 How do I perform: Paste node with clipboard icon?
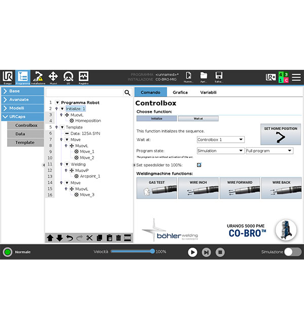pyautogui.click(x=109, y=238)
